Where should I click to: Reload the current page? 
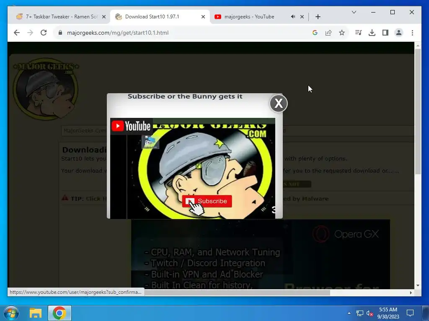coord(44,33)
